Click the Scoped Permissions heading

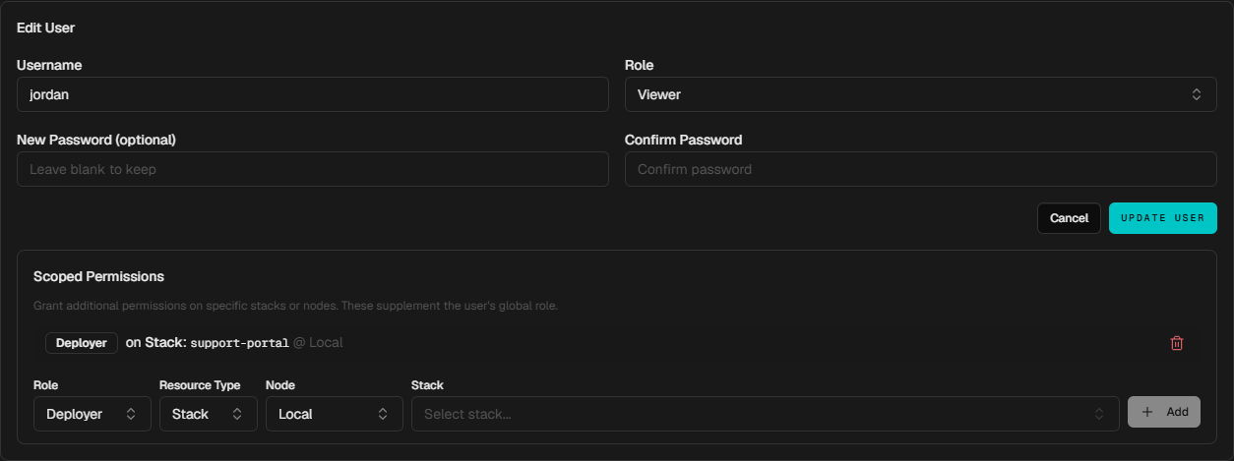(x=98, y=276)
